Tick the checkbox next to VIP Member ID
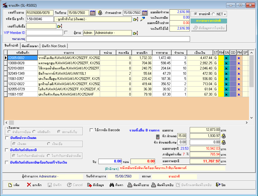Viewport: 258px width, 196px height. pyautogui.click(x=66, y=32)
